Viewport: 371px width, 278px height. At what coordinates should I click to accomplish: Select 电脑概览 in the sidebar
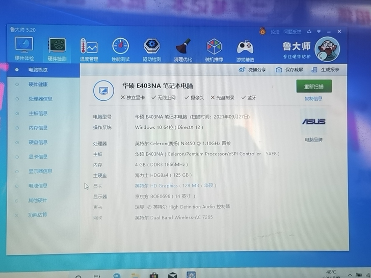click(x=43, y=70)
